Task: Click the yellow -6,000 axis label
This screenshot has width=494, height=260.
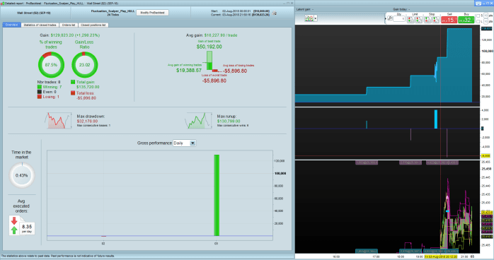Action: (486, 155)
